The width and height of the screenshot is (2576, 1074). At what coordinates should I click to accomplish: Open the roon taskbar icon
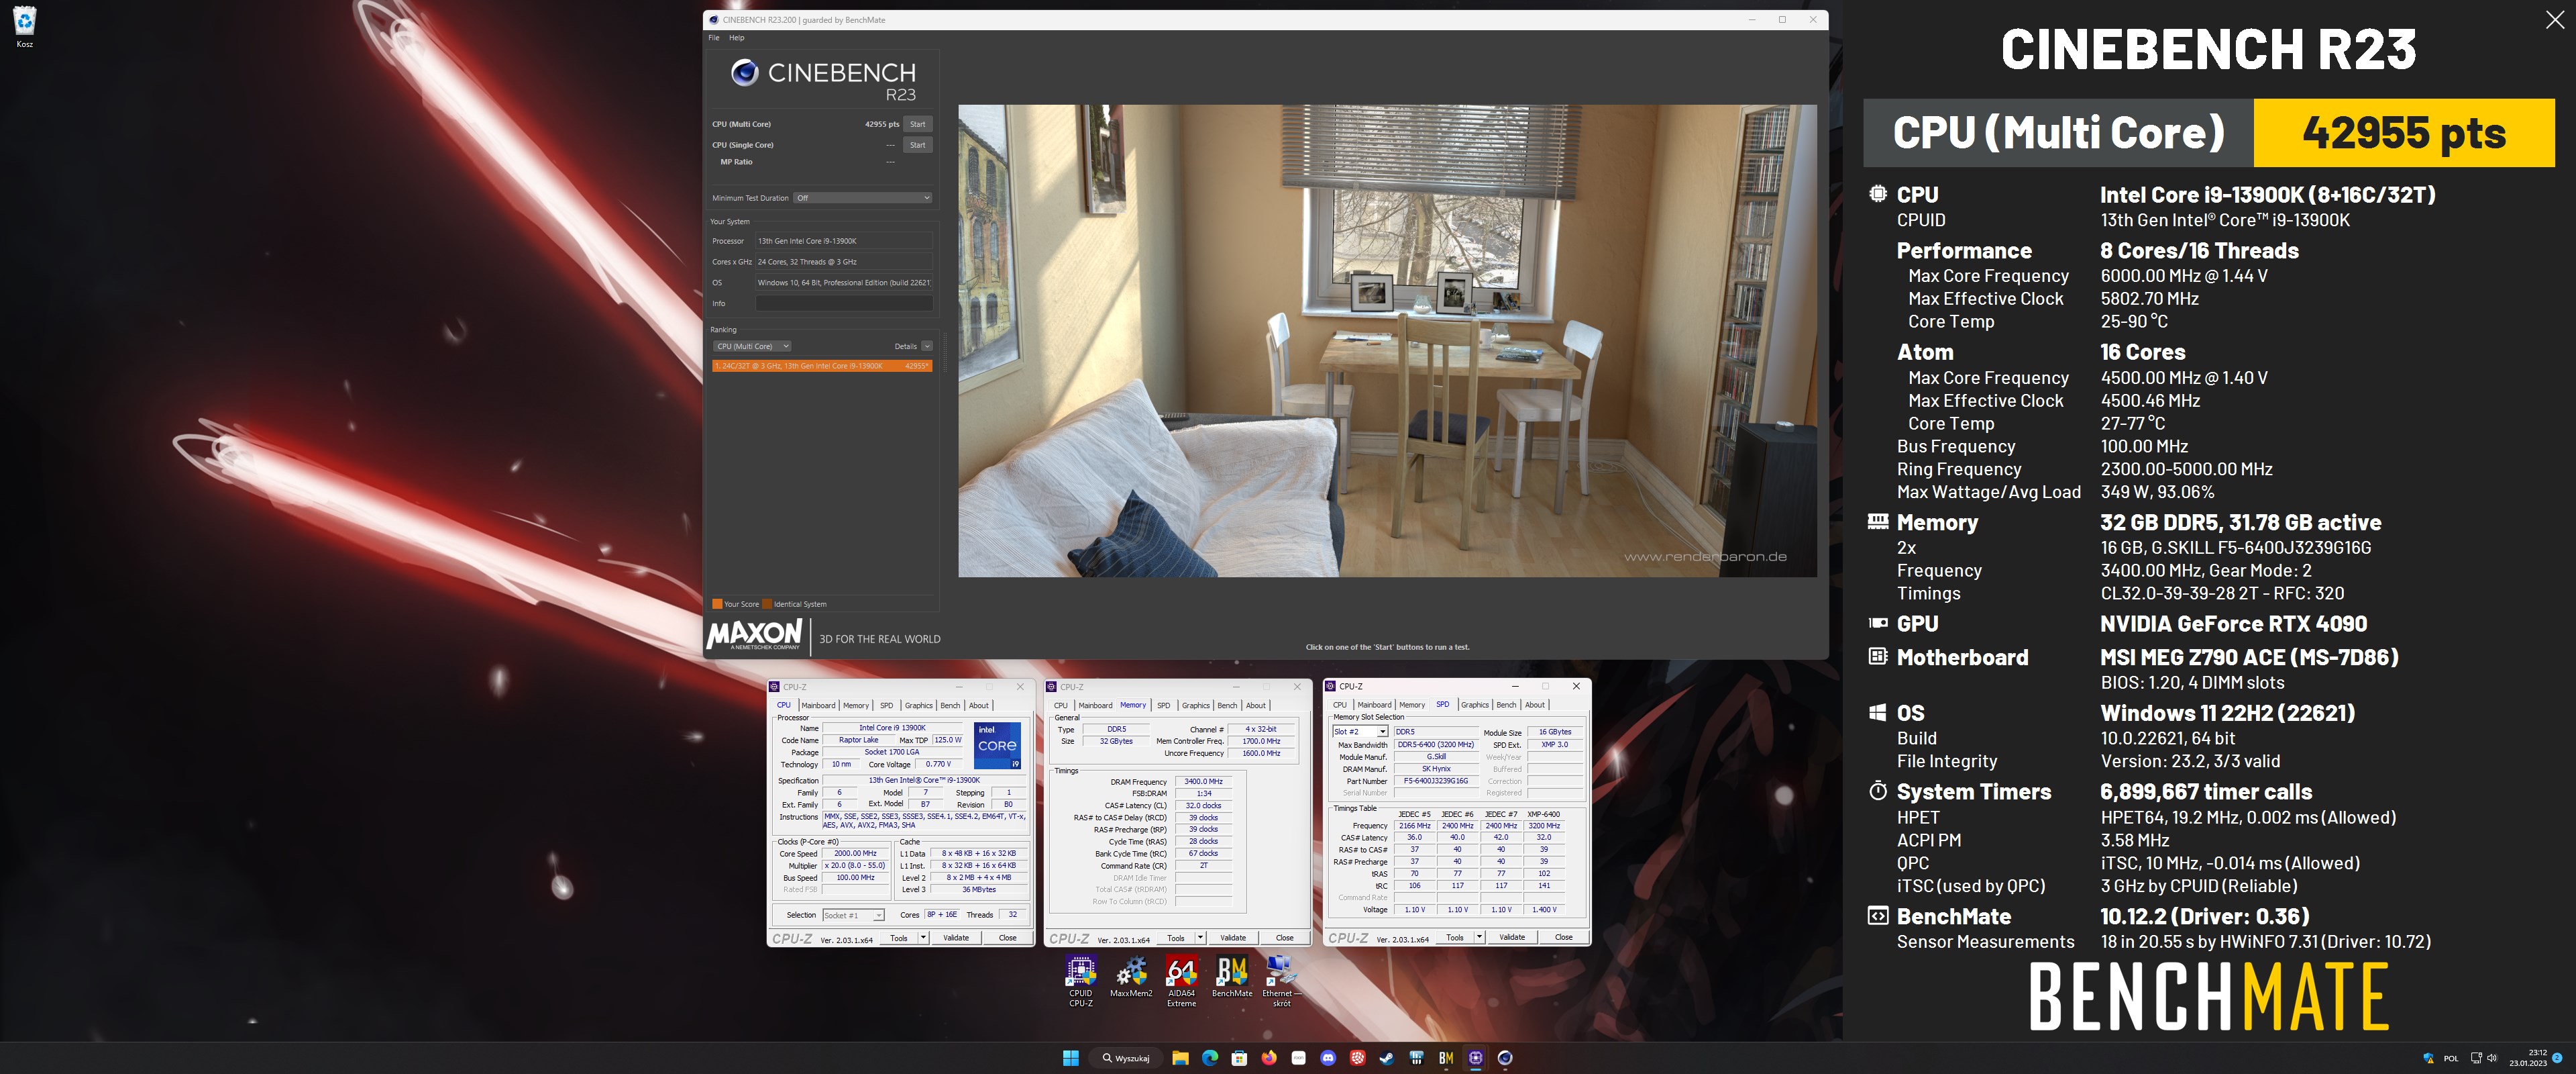tap(1298, 1058)
